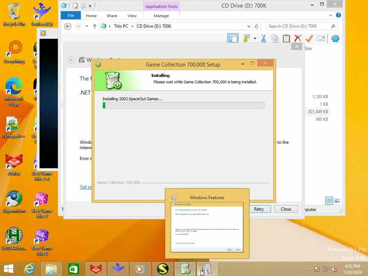Show hidden tray icons arrow
This screenshot has height=276, width=368.
tap(308, 269)
